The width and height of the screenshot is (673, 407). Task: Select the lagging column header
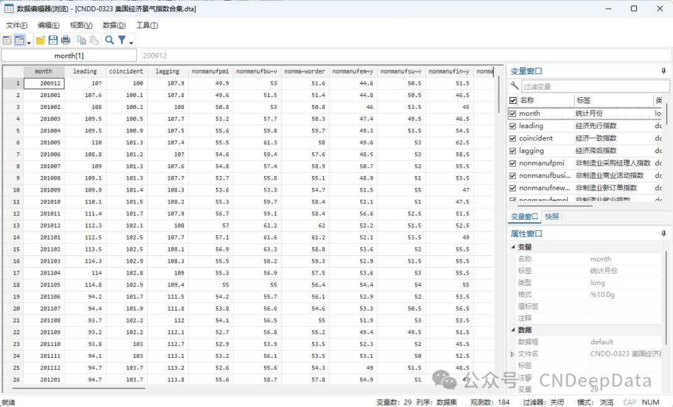(168, 72)
